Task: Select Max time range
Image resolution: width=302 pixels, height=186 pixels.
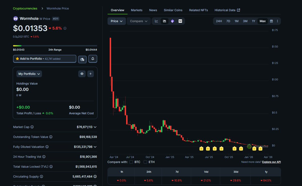Action: 262,21
